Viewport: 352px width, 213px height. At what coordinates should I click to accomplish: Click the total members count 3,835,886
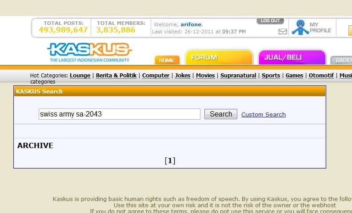pyautogui.click(x=116, y=30)
